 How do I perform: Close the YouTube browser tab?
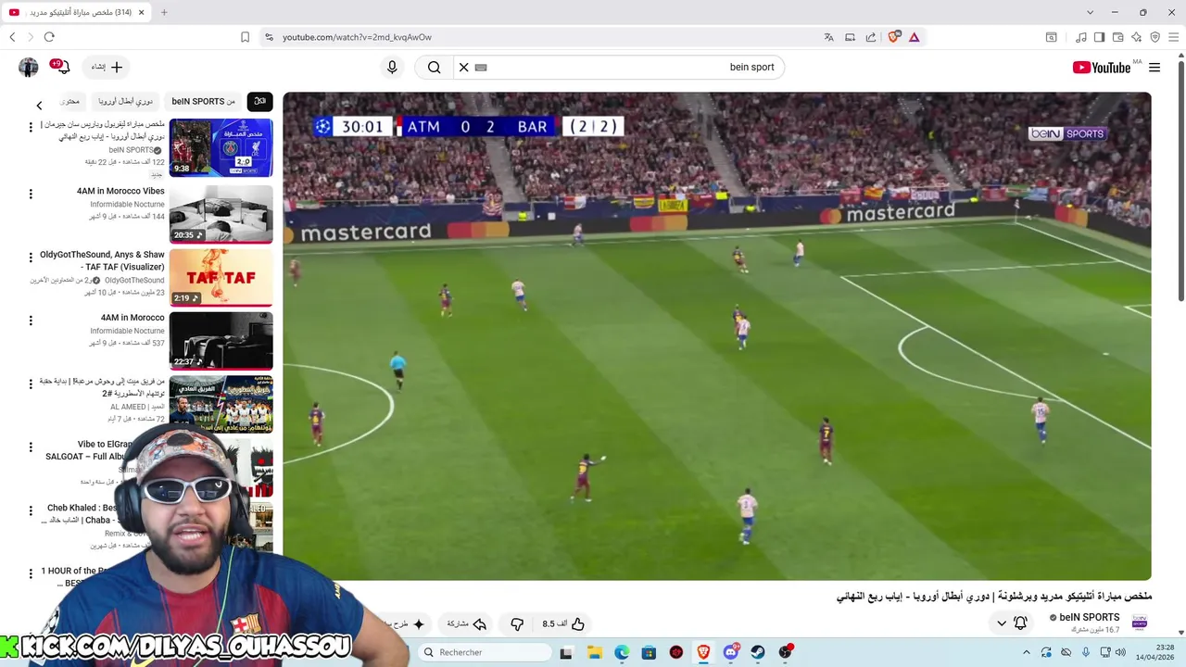tap(142, 12)
